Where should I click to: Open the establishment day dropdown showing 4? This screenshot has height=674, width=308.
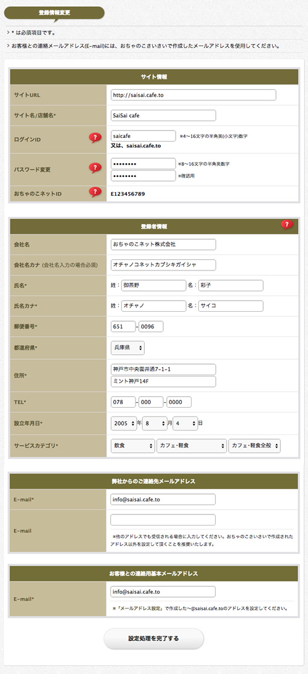pos(185,423)
